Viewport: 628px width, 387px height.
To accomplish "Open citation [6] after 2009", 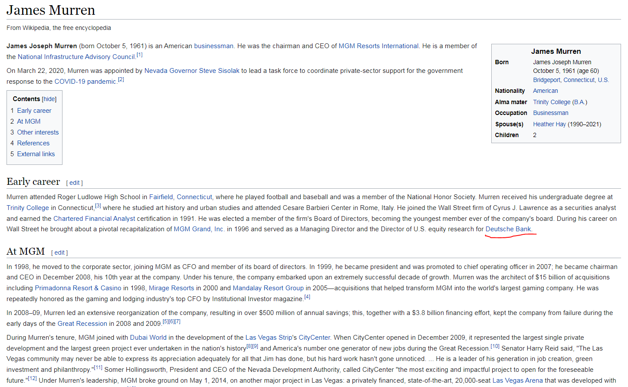I will [171, 321].
